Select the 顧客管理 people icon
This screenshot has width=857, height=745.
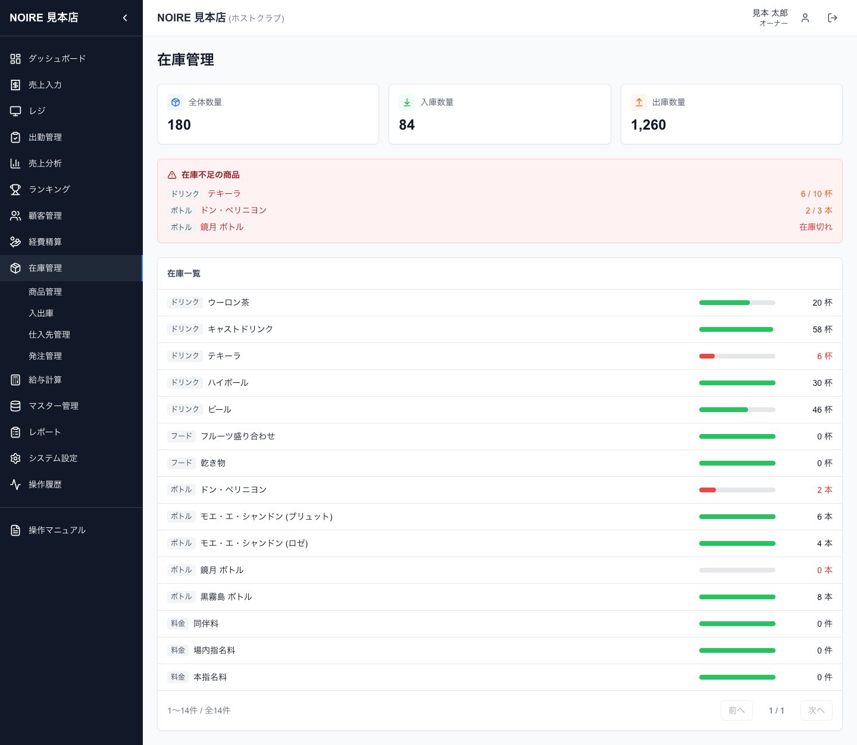point(15,216)
